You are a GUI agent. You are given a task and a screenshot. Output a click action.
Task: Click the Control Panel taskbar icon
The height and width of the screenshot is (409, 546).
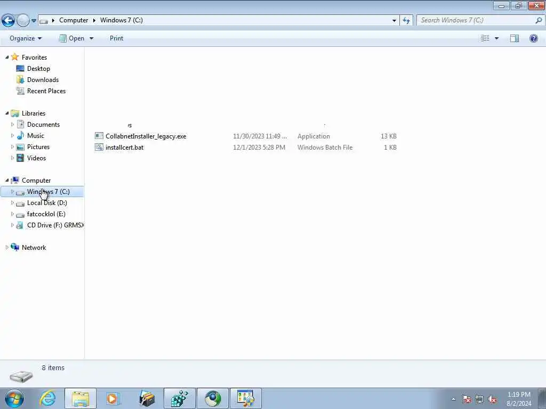pos(245,398)
